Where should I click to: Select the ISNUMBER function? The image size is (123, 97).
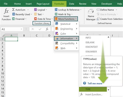[91, 51]
